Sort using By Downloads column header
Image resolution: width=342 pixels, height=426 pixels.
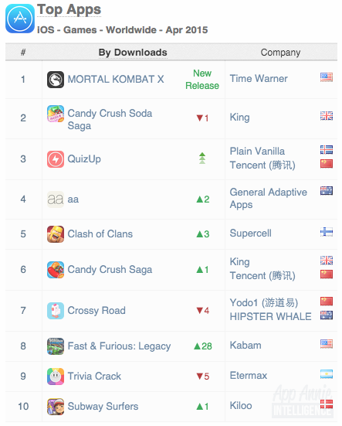click(133, 53)
